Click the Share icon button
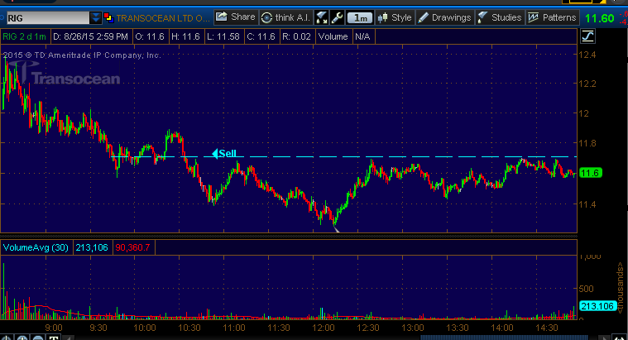The image size is (628, 340). point(235,17)
